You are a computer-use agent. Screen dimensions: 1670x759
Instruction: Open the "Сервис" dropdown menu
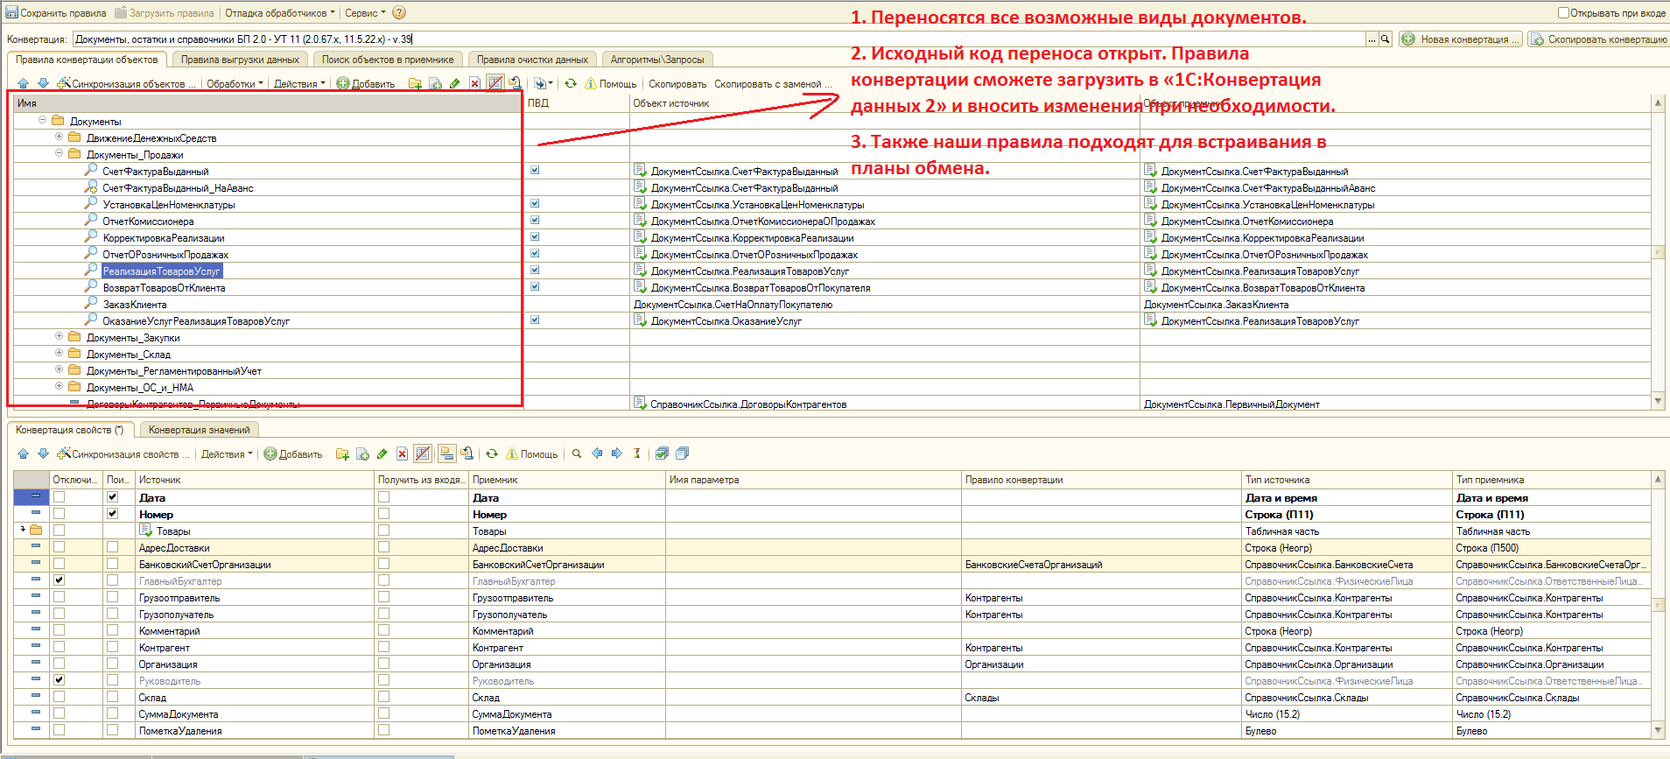click(x=365, y=13)
